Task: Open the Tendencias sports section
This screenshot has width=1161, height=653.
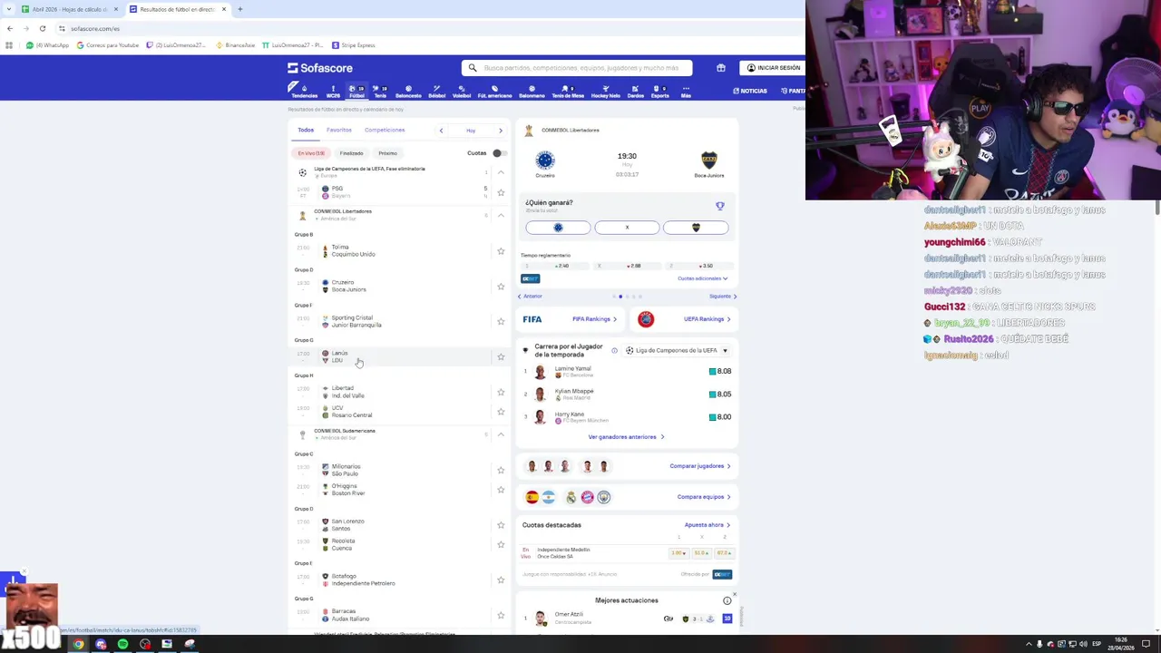Action: 304,92
